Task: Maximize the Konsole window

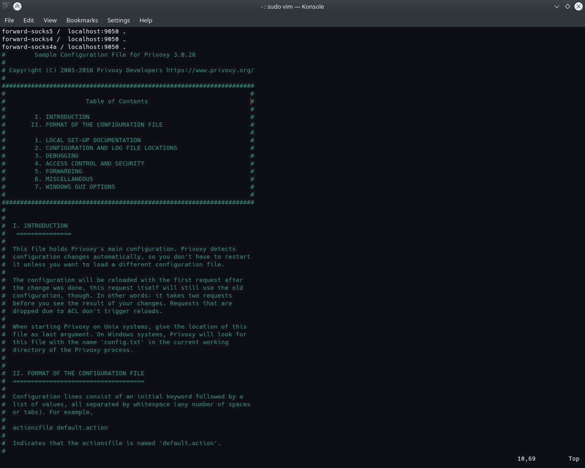Action: 567,6
